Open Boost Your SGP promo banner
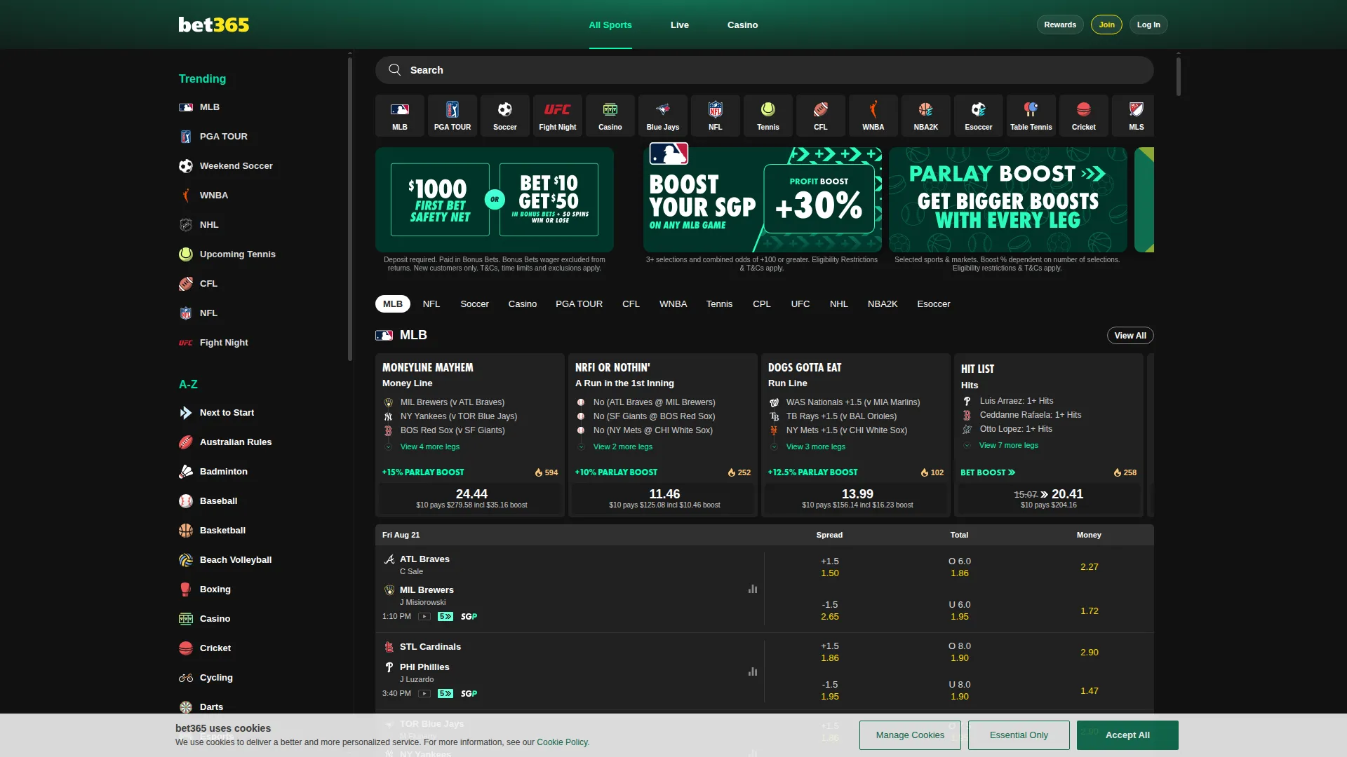 tap(763, 200)
